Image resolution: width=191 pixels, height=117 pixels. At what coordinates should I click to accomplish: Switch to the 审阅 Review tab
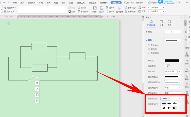point(48,3)
